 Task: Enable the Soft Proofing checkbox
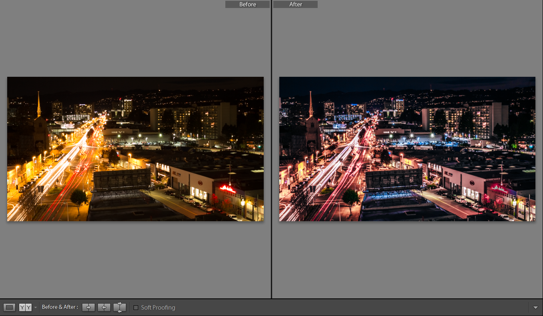tap(136, 308)
